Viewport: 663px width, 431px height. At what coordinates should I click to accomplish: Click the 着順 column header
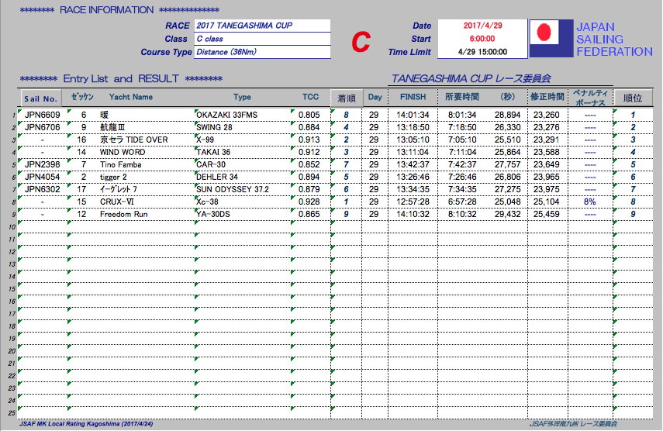point(347,98)
